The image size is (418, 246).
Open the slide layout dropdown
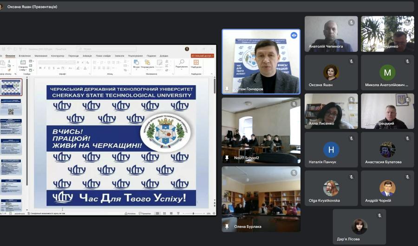31,61
